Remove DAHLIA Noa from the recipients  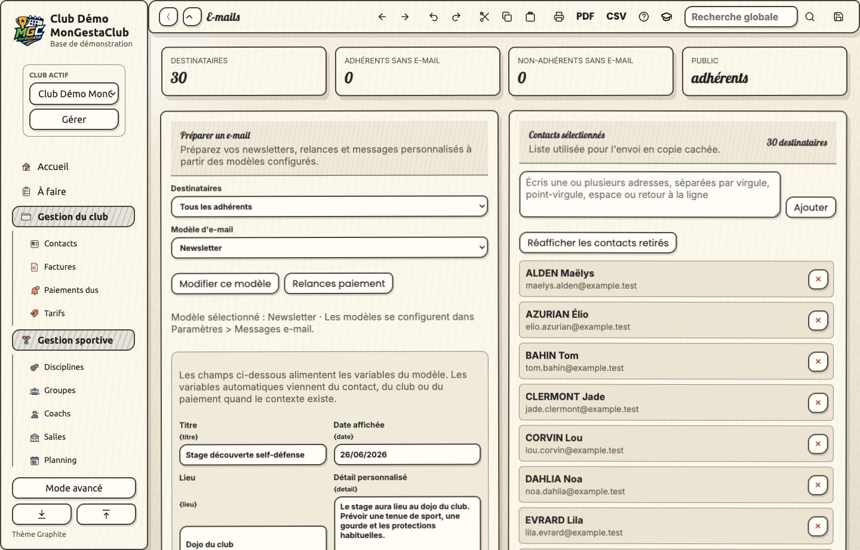818,485
